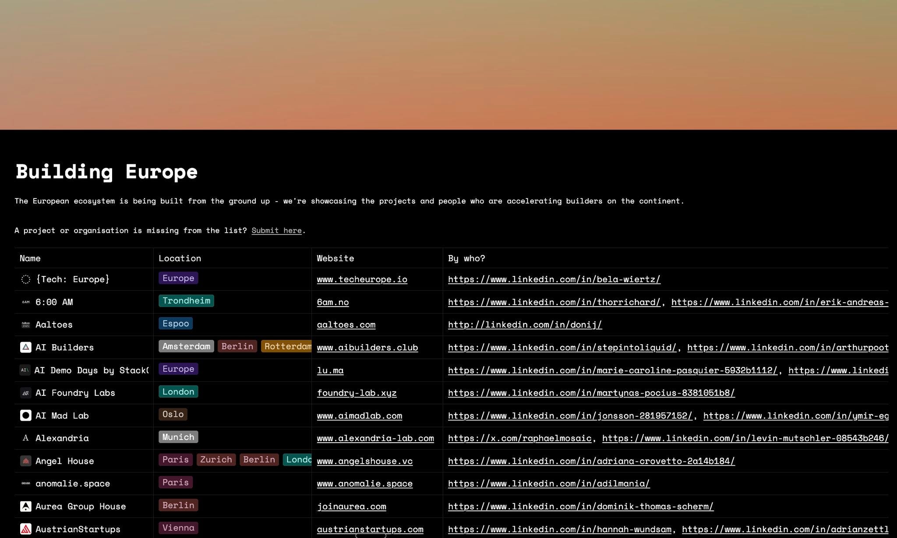Open the bela-wiertz LinkedIn profile link
897x538 pixels.
pos(554,279)
